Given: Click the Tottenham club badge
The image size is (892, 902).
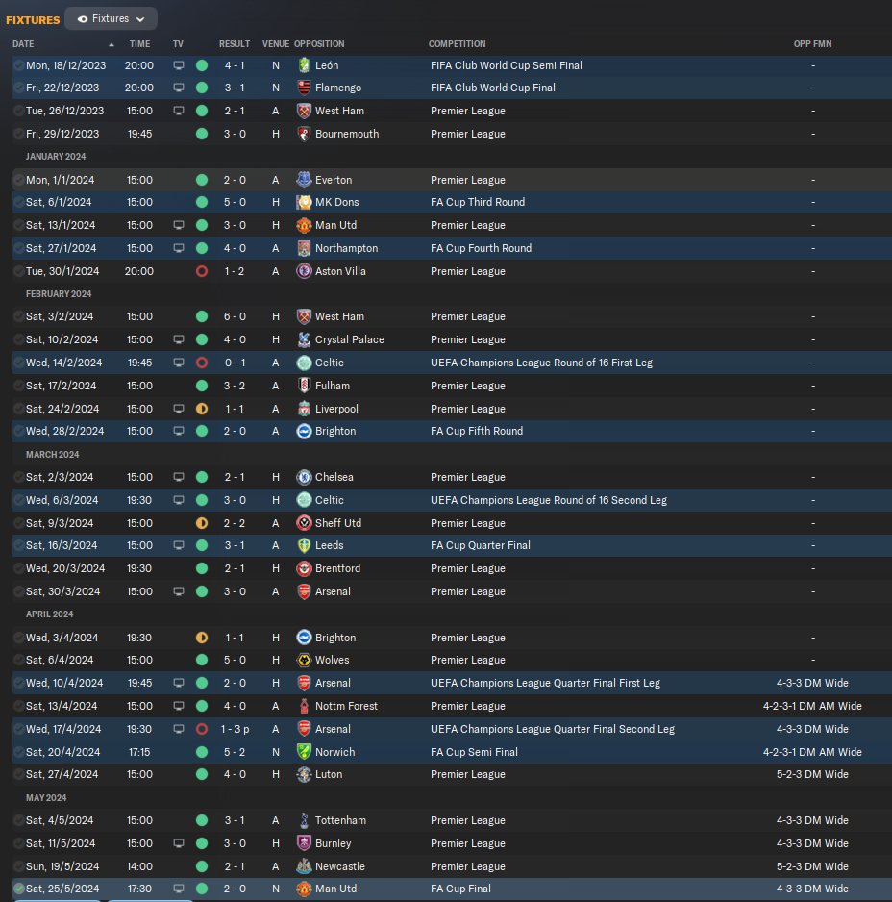Looking at the screenshot, I should 304,820.
